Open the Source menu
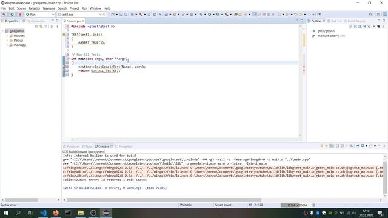 [x=21, y=8]
